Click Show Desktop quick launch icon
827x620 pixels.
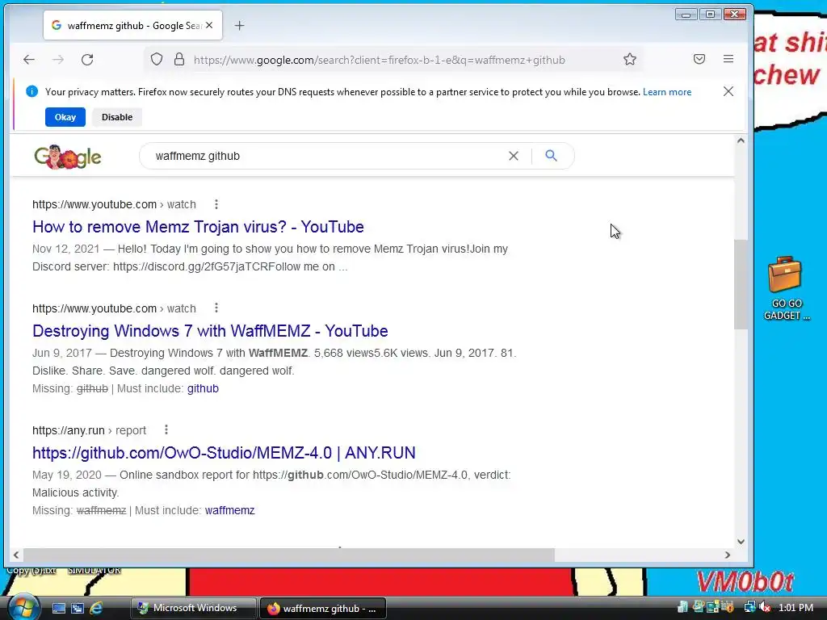(58, 608)
